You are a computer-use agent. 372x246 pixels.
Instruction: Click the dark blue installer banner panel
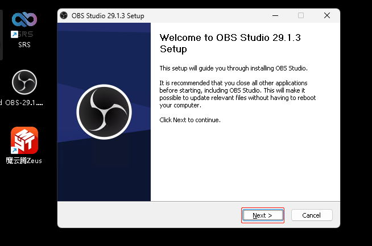click(x=104, y=170)
